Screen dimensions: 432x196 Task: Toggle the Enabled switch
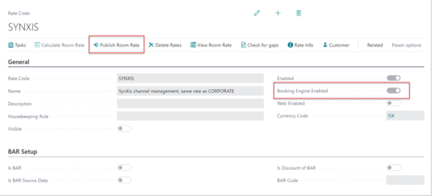tap(394, 78)
